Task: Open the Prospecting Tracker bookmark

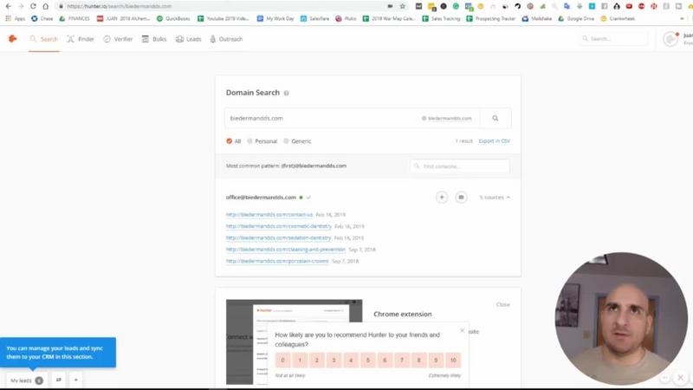Action: (491, 18)
